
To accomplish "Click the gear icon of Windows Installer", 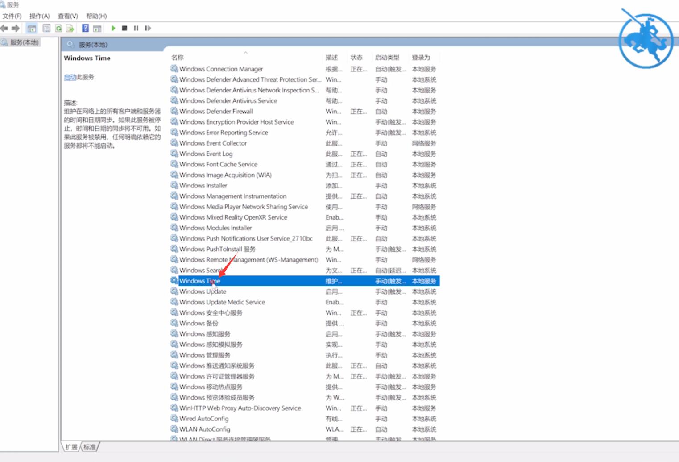I will tap(174, 185).
